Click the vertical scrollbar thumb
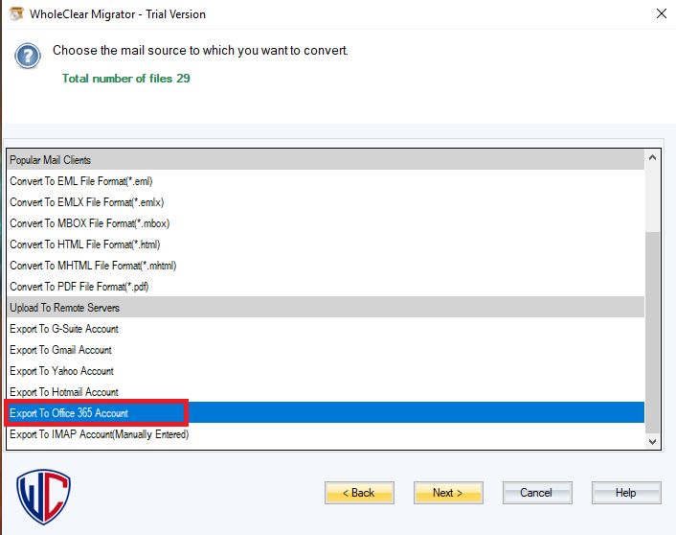 pos(654,331)
